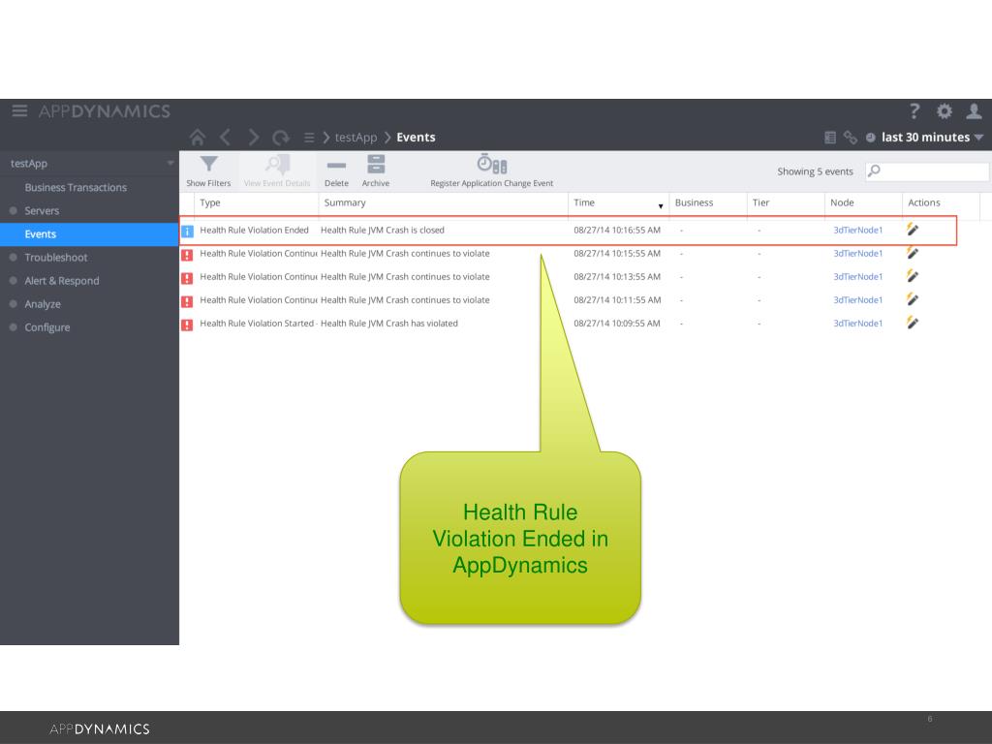Select the 'Health Rule JVM Crash is closed' summary
The image size is (992, 744).
pos(382,231)
